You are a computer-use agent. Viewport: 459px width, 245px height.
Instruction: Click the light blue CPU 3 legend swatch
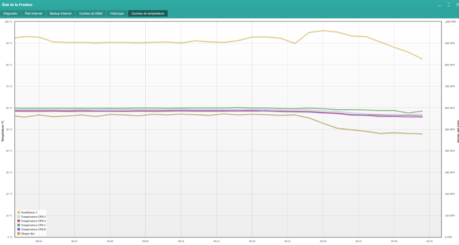[x=19, y=217]
